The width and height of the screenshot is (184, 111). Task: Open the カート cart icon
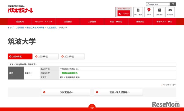tap(149, 12)
